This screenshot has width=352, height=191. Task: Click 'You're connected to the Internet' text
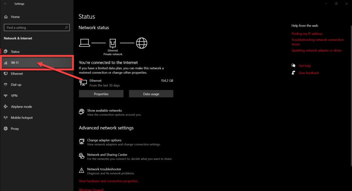[108, 63]
